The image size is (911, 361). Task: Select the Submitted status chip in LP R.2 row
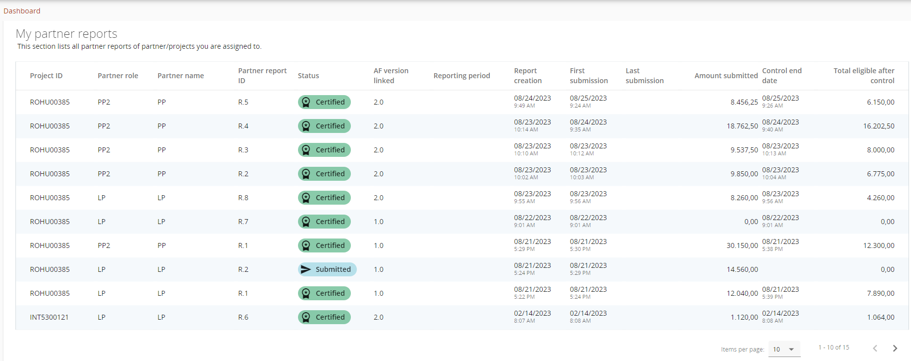327,269
